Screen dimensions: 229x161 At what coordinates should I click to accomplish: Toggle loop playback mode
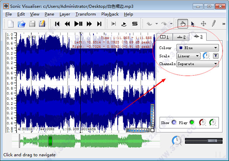[x=124, y=24]
